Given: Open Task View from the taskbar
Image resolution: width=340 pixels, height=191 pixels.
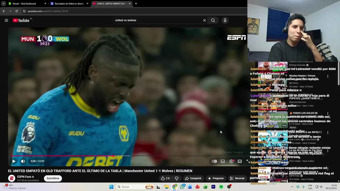Looking at the screenshot, I should (x=159, y=187).
